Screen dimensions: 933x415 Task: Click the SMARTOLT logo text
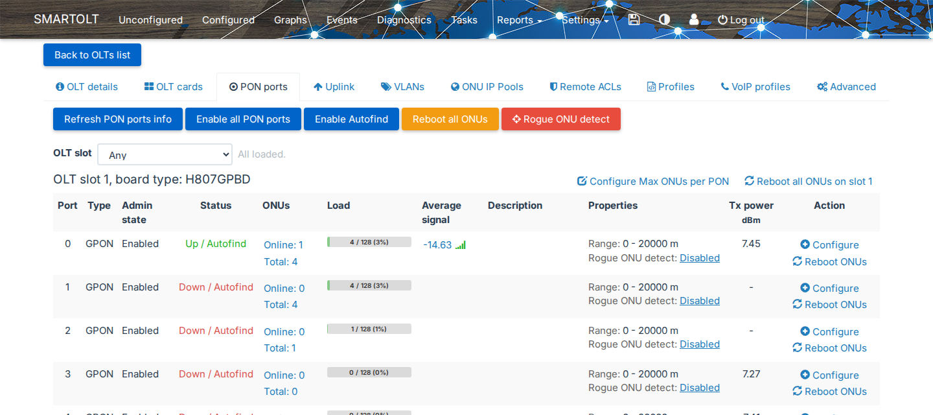click(66, 19)
